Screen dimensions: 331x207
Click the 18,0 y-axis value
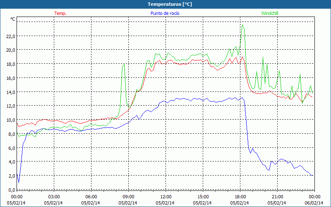pyautogui.click(x=11, y=64)
